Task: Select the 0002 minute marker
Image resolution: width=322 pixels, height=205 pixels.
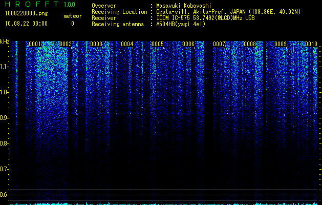Action: 66,44
